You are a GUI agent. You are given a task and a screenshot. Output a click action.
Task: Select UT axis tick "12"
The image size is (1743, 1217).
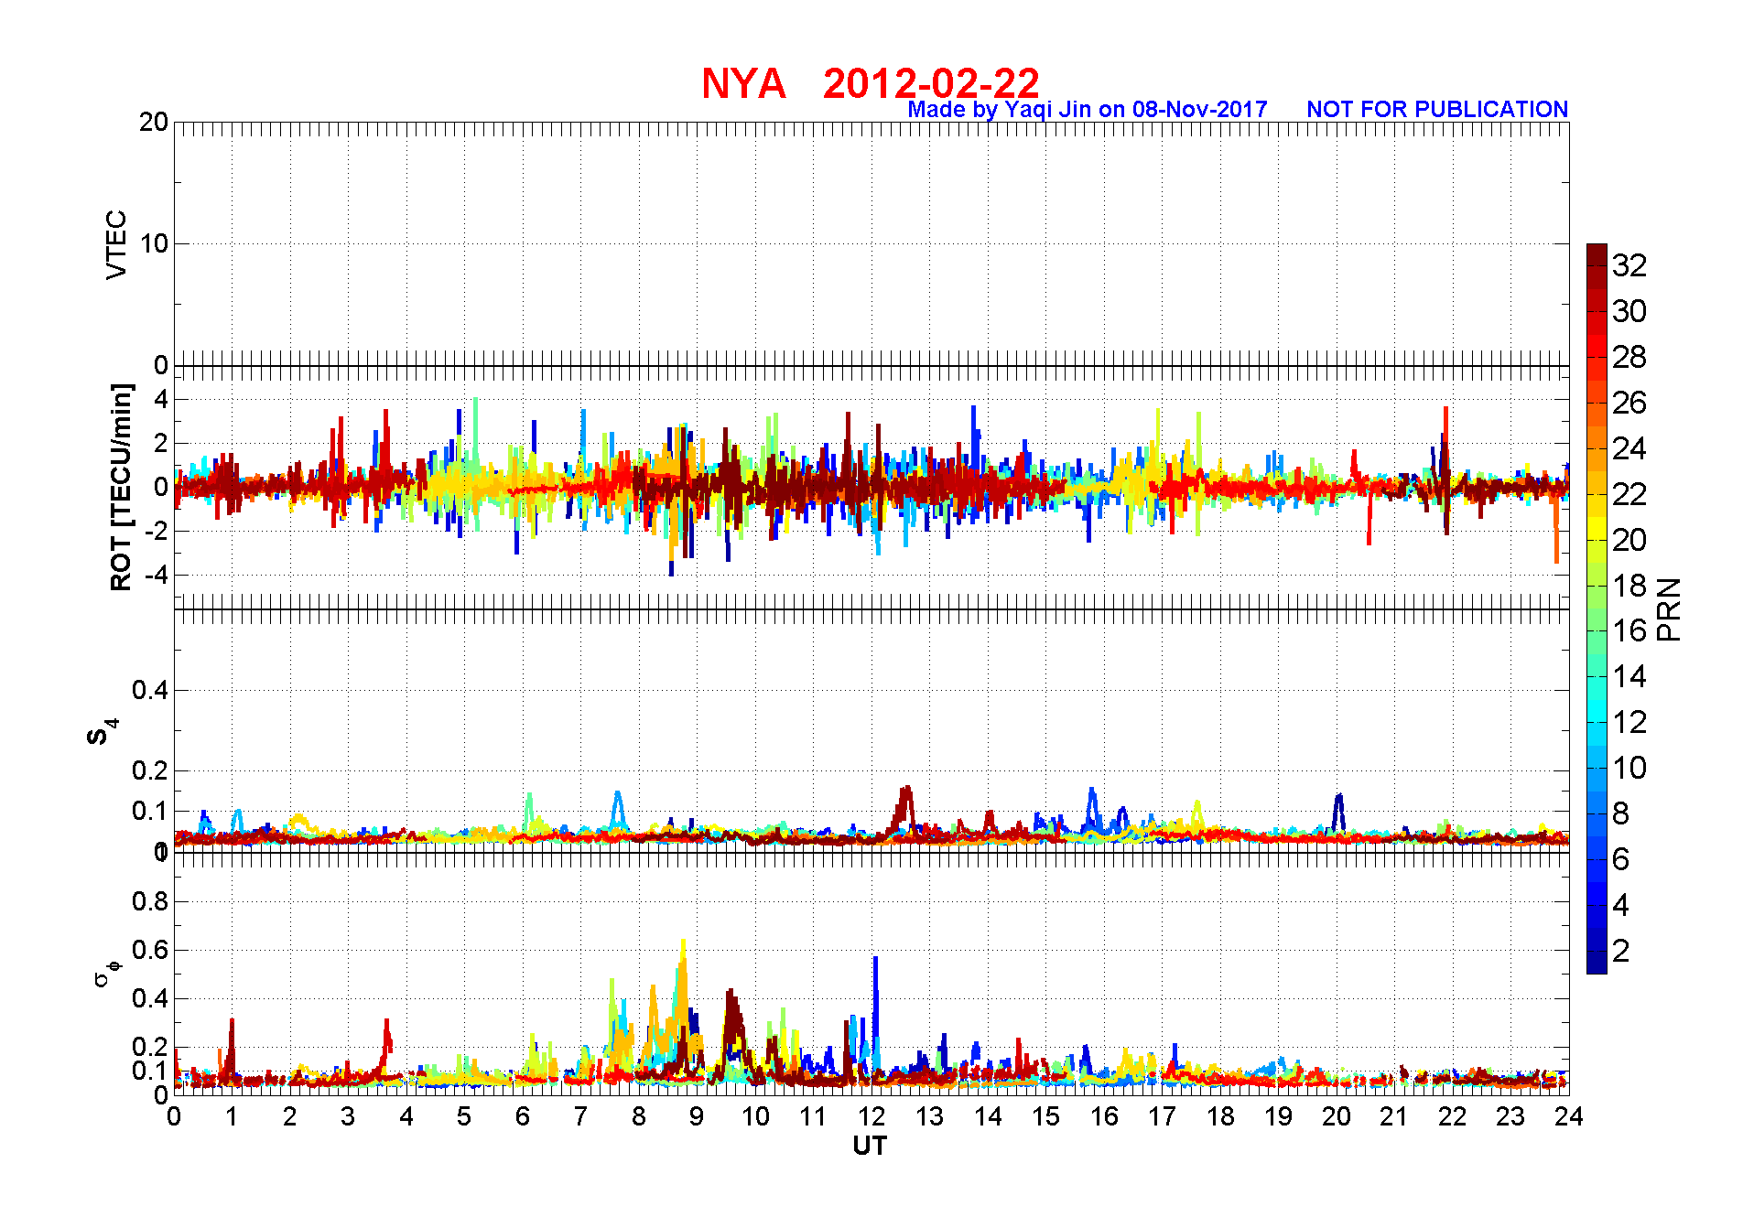[x=871, y=1116]
